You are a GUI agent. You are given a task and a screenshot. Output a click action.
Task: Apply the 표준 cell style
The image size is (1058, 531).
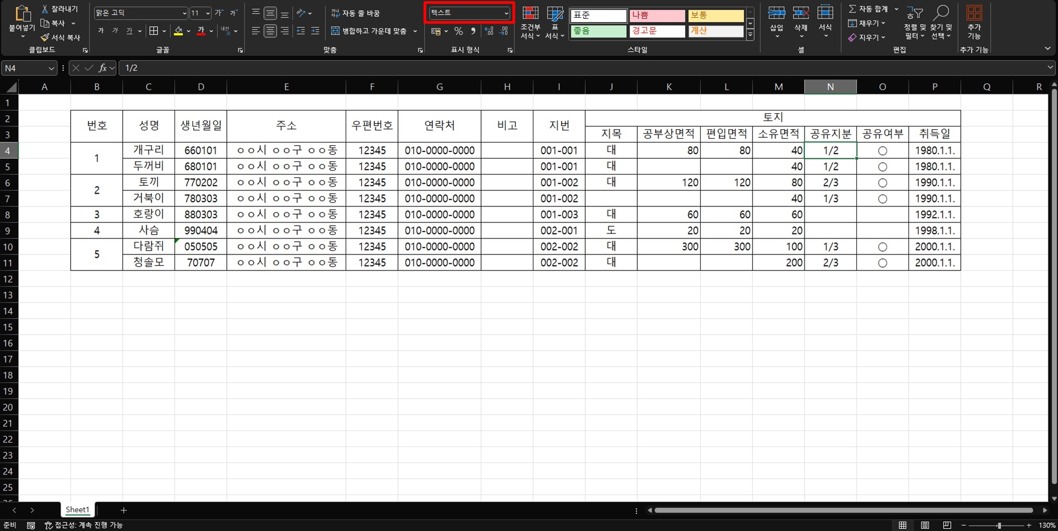click(599, 15)
